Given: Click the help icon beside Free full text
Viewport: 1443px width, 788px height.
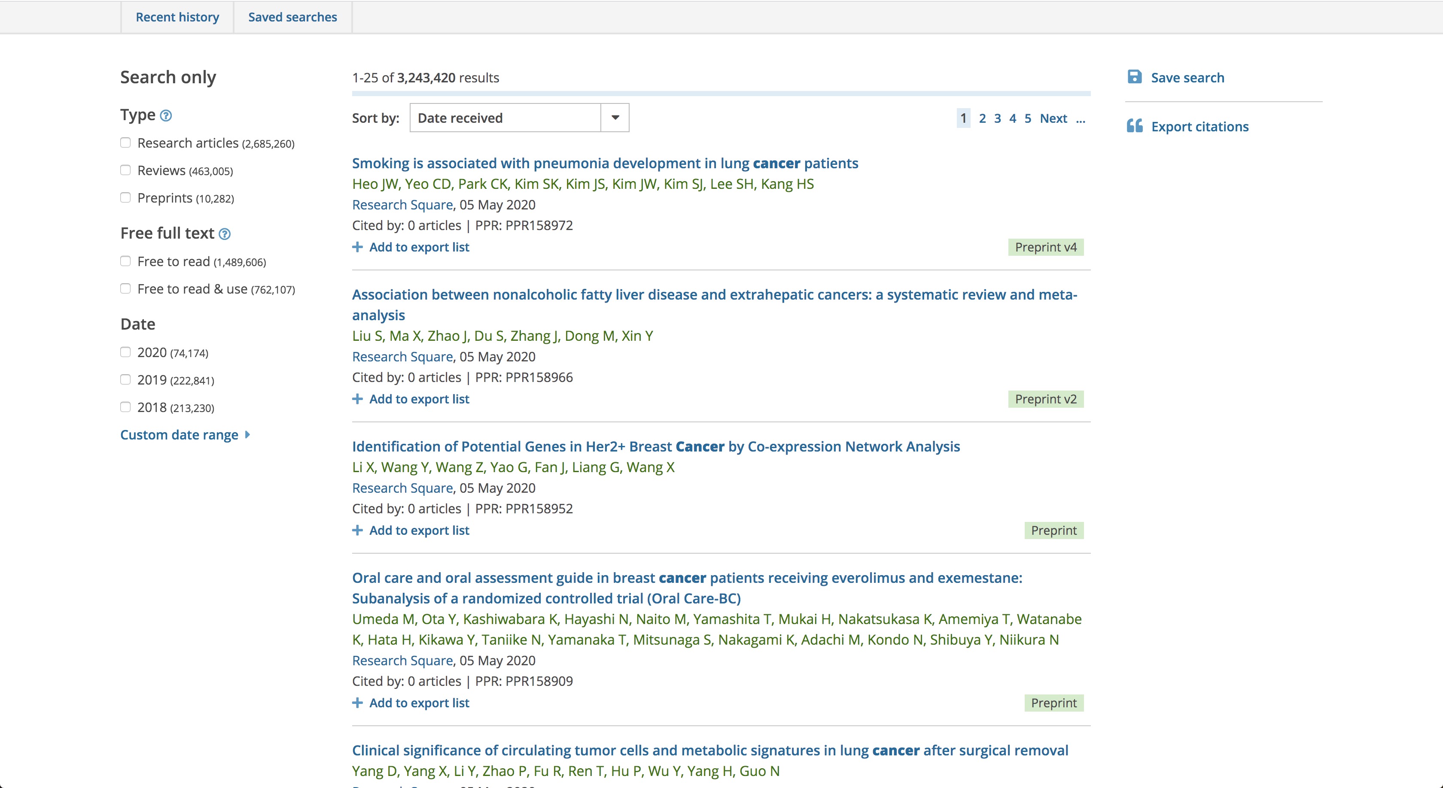Looking at the screenshot, I should coord(225,234).
